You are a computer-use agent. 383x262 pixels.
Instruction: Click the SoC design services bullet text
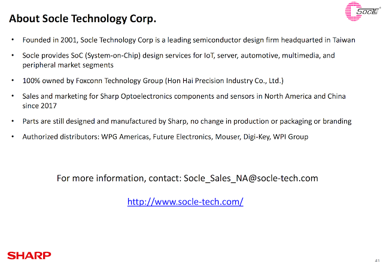click(x=178, y=60)
